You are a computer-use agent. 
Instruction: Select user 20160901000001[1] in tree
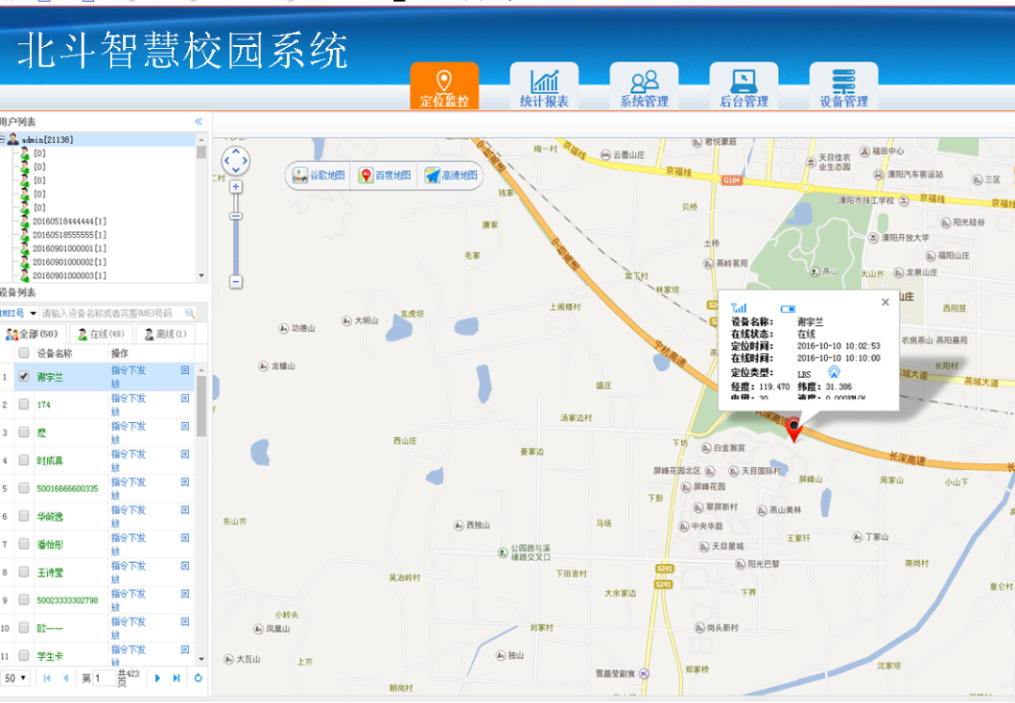70,248
